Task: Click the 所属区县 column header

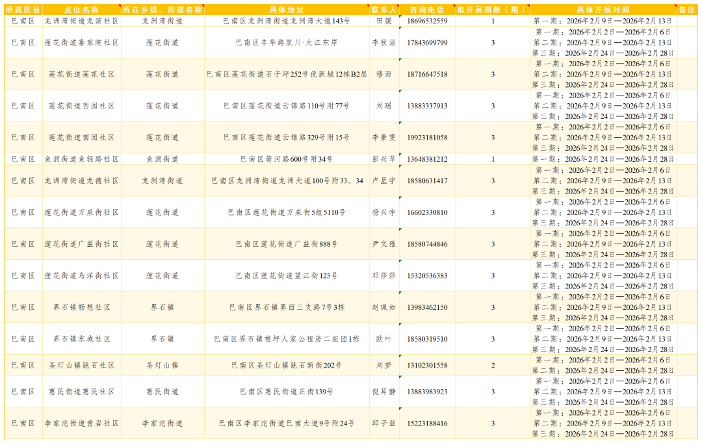Action: point(23,10)
